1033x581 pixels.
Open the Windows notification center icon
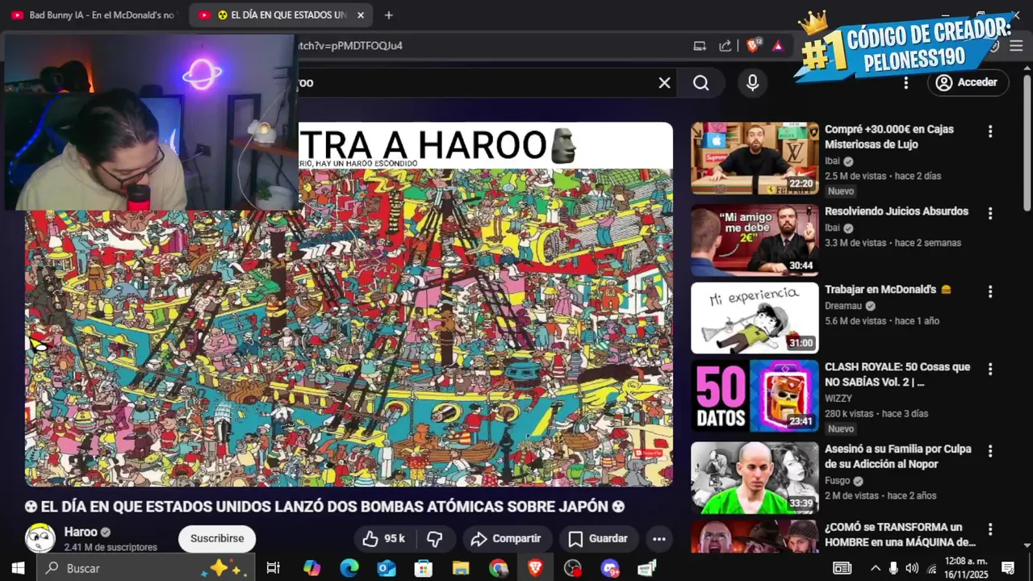pos(1008,568)
